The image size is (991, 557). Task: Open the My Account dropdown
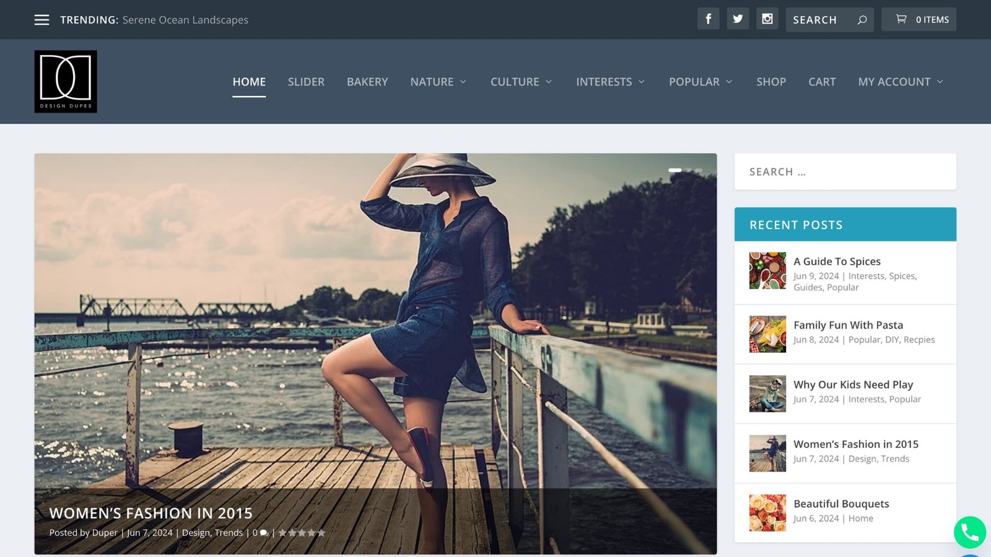pyautogui.click(x=900, y=82)
